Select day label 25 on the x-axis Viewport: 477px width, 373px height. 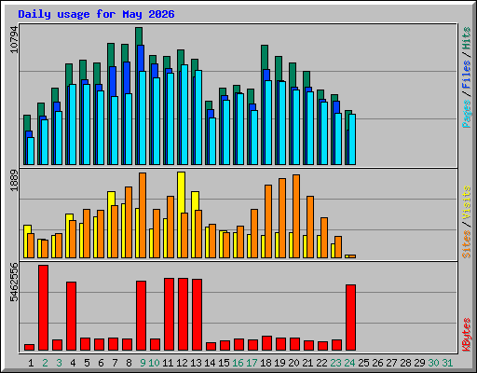(x=363, y=363)
